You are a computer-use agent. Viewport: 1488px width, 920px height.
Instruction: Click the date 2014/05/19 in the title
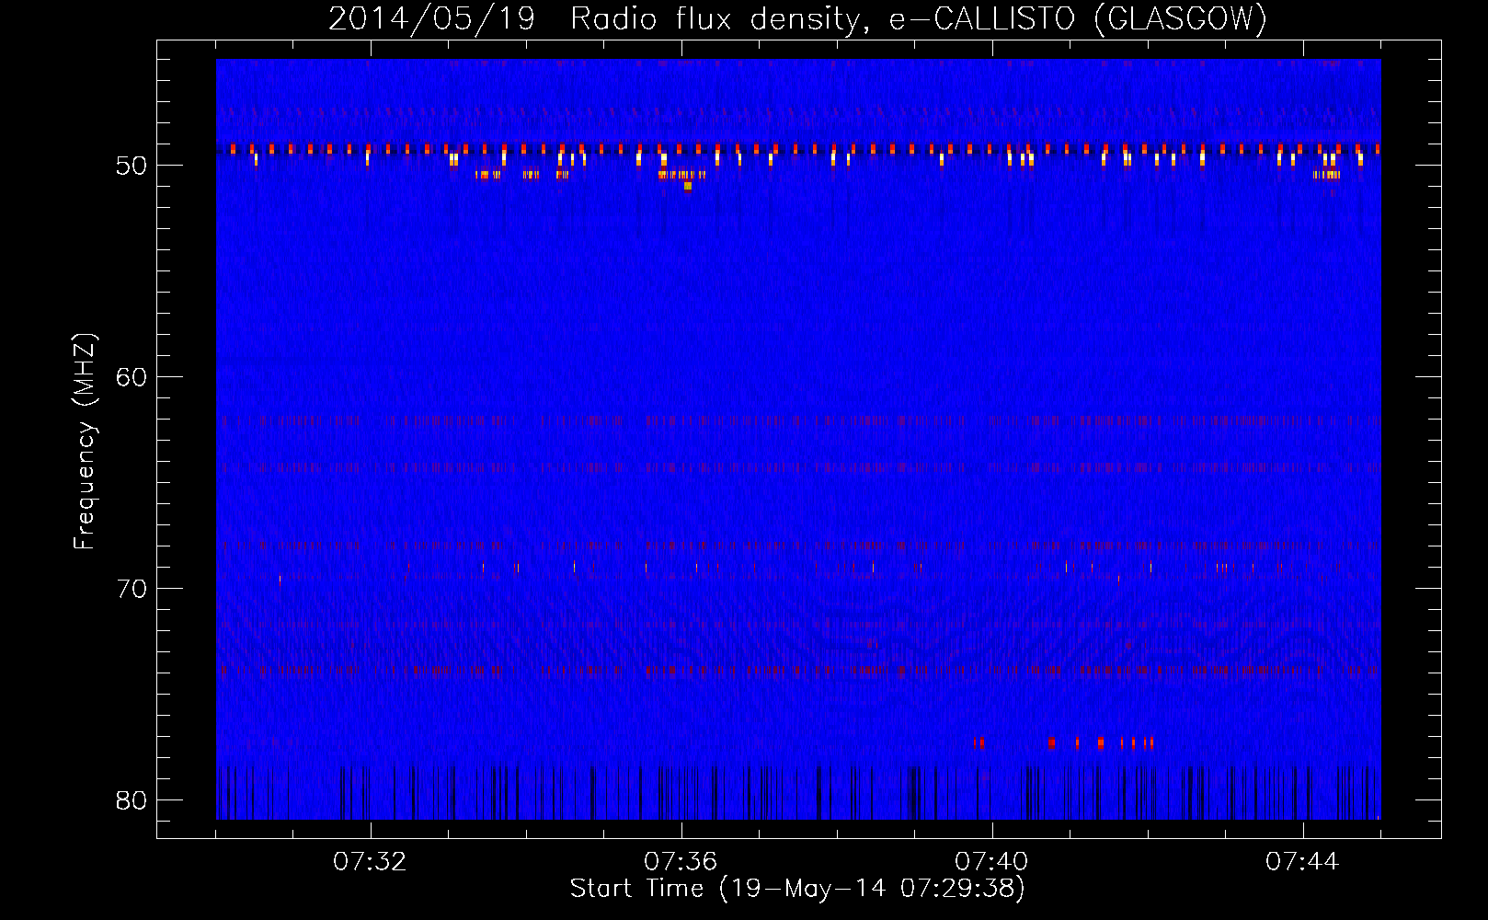[x=431, y=18]
